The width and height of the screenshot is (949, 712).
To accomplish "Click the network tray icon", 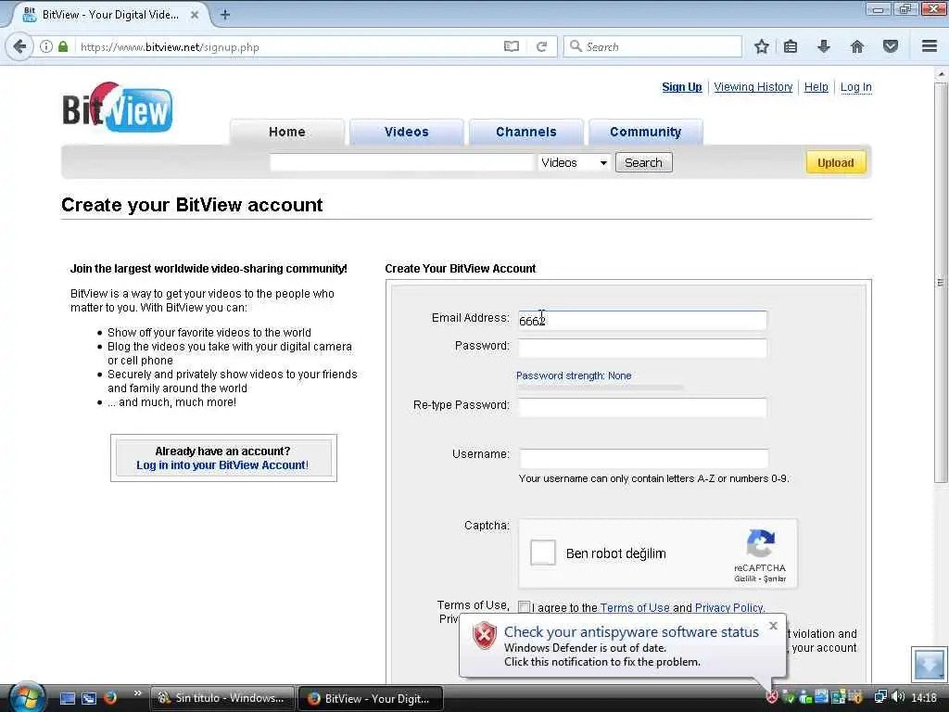I will click(880, 697).
